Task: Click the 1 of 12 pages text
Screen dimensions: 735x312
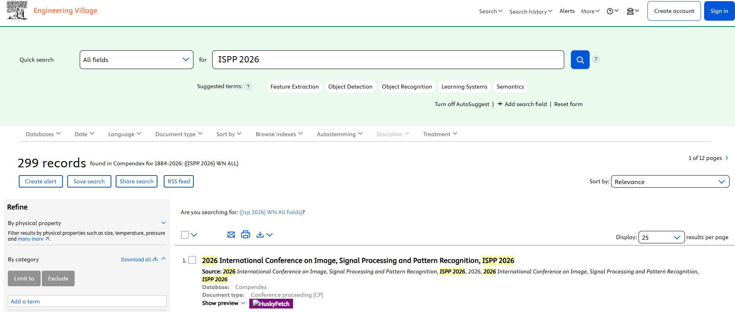Action: pos(705,158)
